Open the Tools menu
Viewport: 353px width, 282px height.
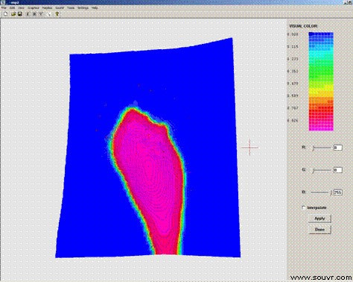pyautogui.click(x=71, y=8)
